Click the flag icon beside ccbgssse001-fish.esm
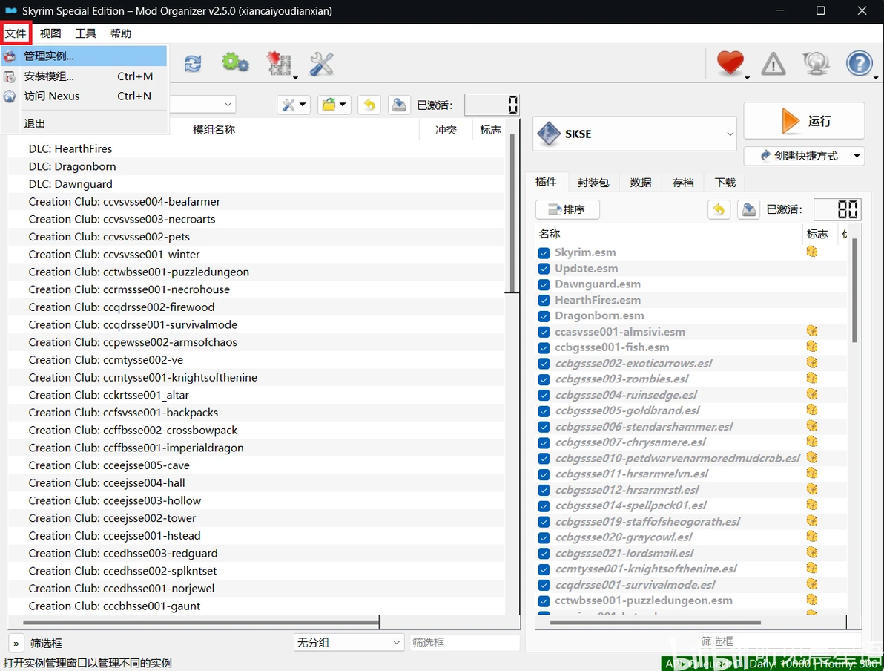This screenshot has width=884, height=671. [812, 347]
